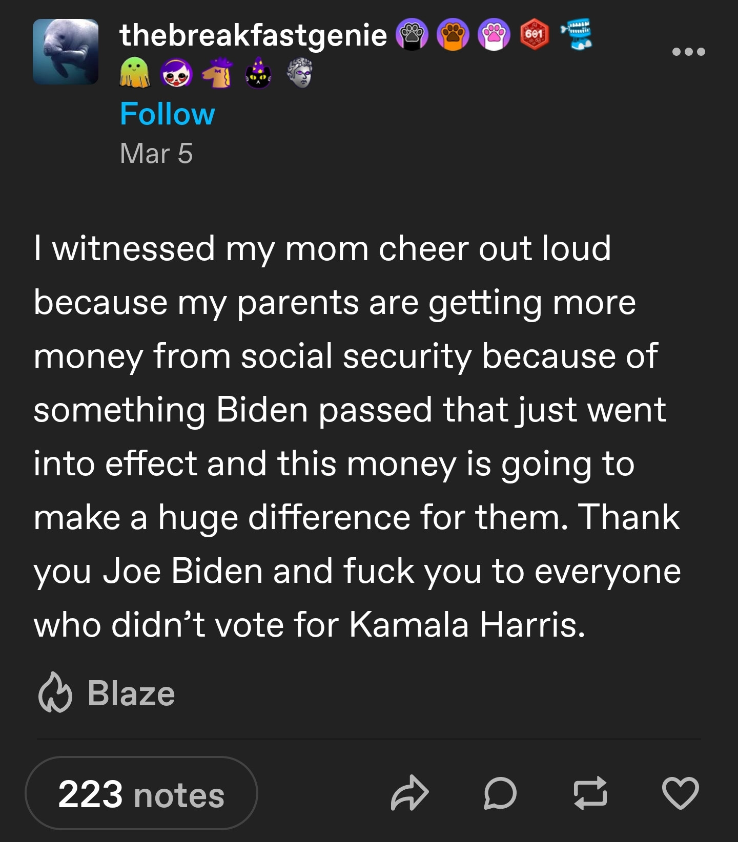Blaze this post
Image resolution: width=738 pixels, height=842 pixels.
coord(107,693)
